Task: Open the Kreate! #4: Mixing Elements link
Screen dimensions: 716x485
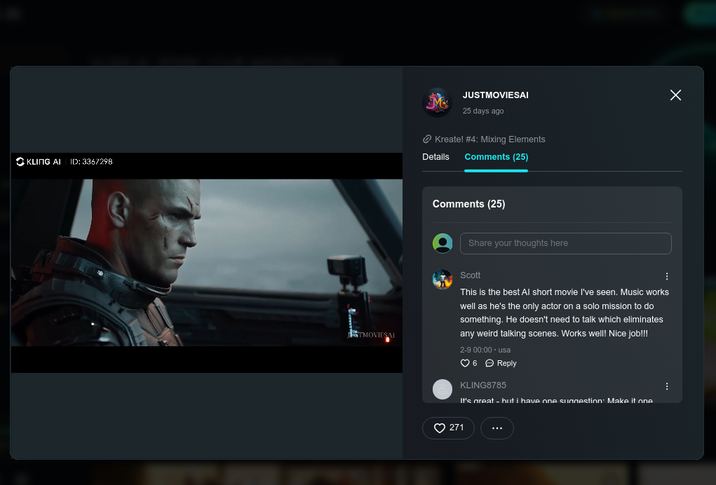Action: point(489,139)
